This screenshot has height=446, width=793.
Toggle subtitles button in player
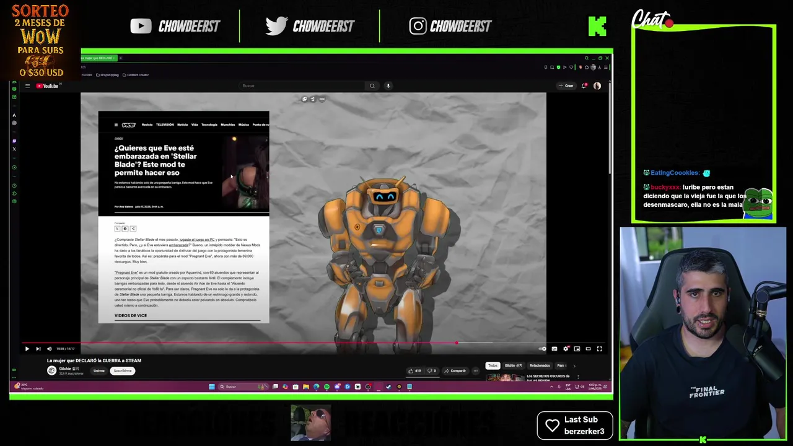(554, 349)
